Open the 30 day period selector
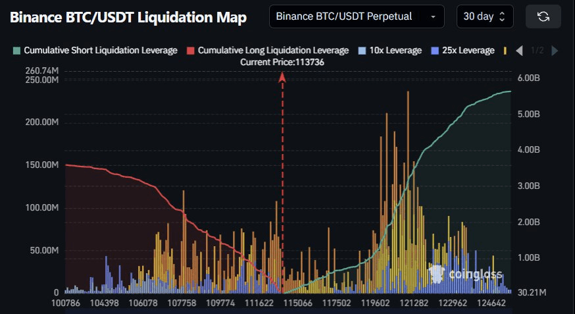Image resolution: width=575 pixels, height=314 pixels. (485, 16)
